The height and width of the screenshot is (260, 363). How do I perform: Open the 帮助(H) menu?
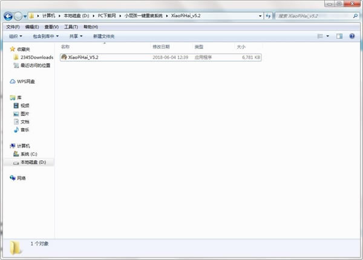[x=91, y=27]
